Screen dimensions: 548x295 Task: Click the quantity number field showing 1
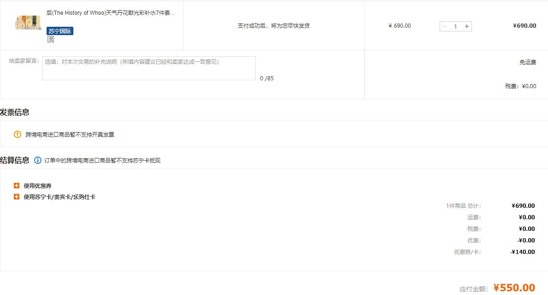coord(455,26)
